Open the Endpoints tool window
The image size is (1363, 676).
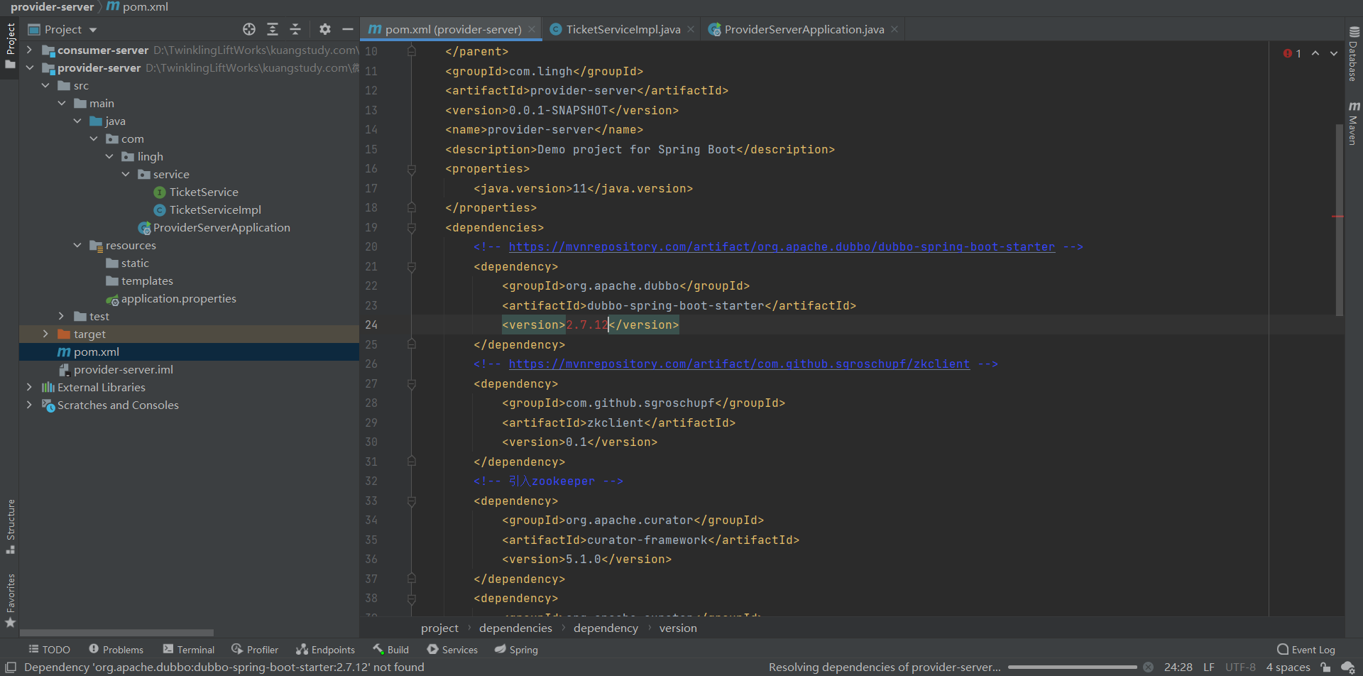(326, 649)
